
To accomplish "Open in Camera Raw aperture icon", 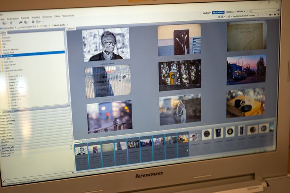I will 33,22.
